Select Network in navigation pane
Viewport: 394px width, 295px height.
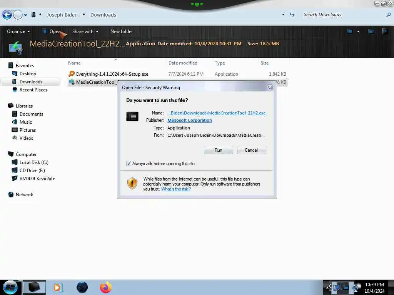pyautogui.click(x=24, y=194)
